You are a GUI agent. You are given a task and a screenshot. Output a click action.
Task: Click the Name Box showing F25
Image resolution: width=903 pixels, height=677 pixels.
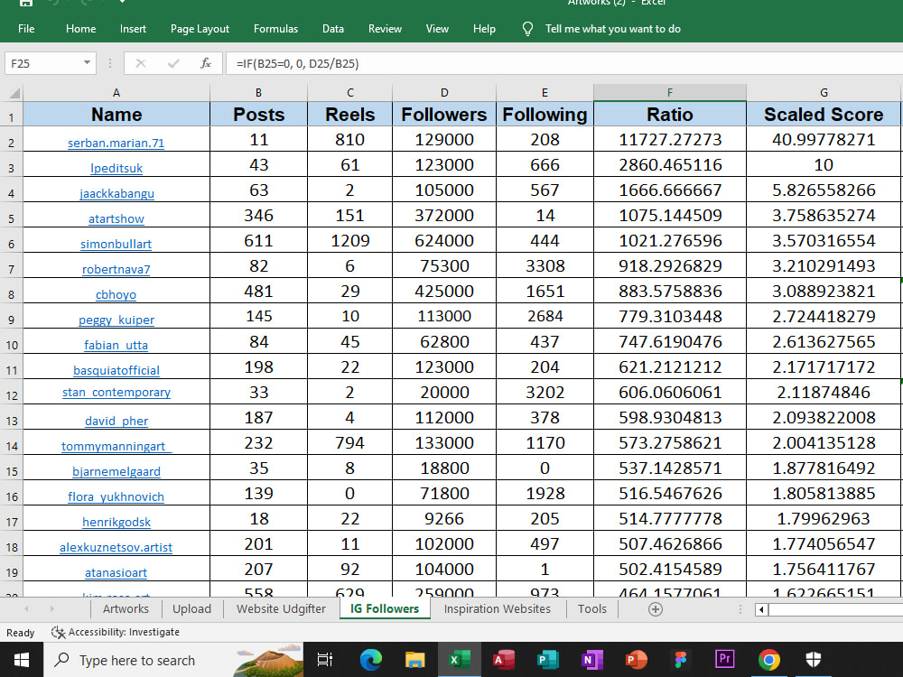[x=43, y=63]
